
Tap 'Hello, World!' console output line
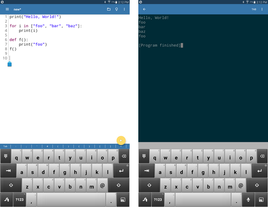[x=153, y=18]
